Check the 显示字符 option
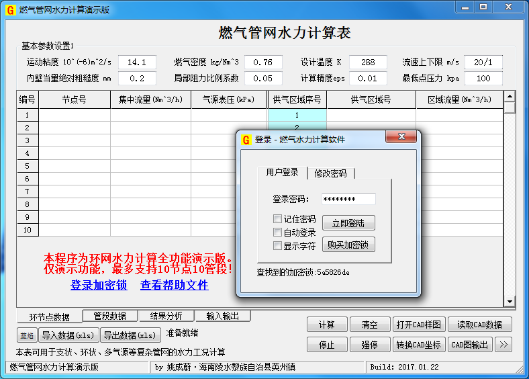Screen dimensions: 529x379 point(277,246)
